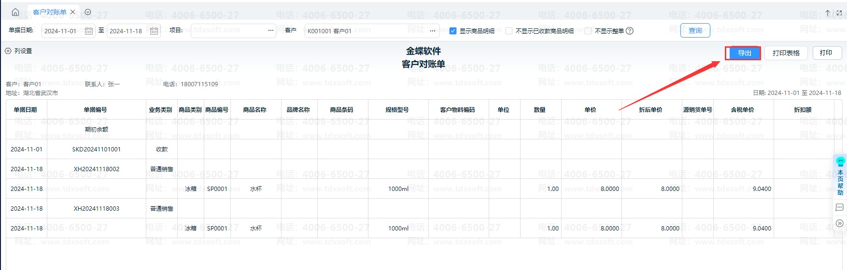Click the up arrow collapse icon

pos(828,13)
